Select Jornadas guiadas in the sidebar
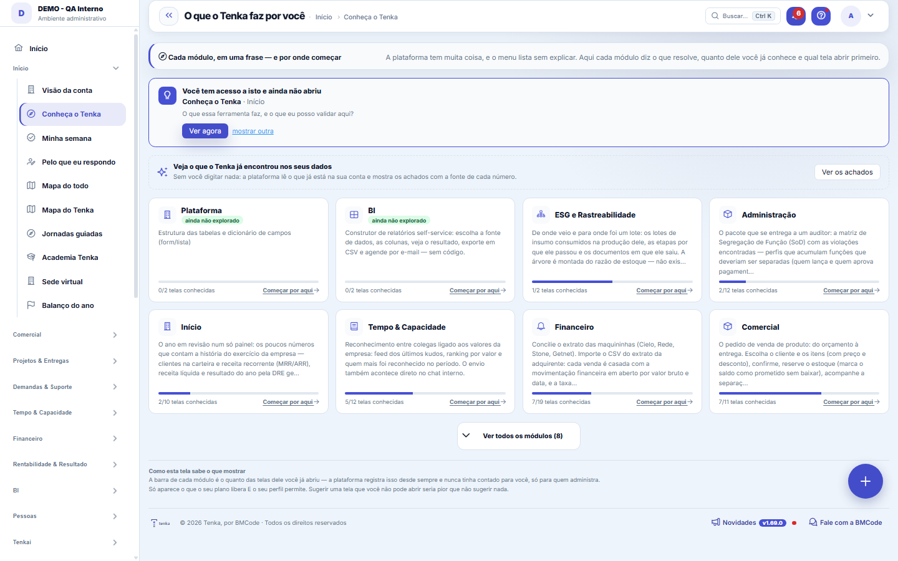 (72, 234)
